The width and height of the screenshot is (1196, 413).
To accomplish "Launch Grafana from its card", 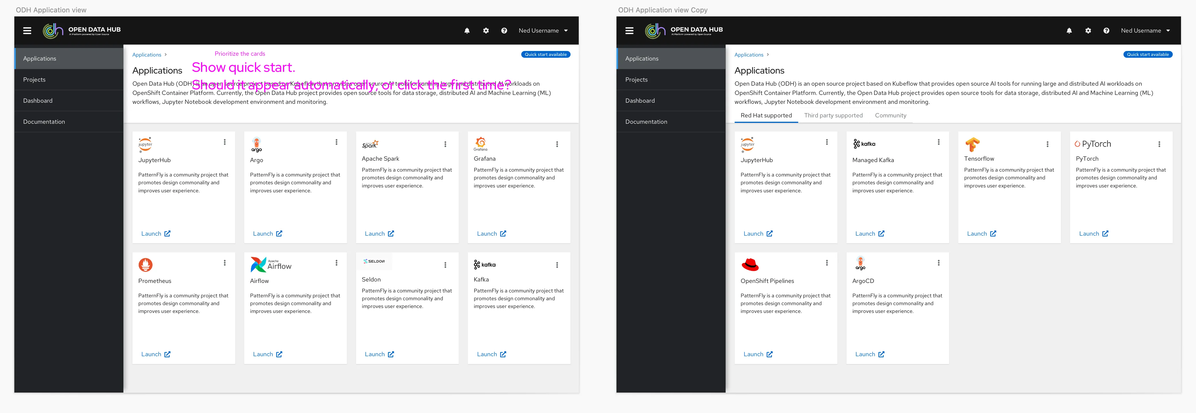I will tap(491, 234).
